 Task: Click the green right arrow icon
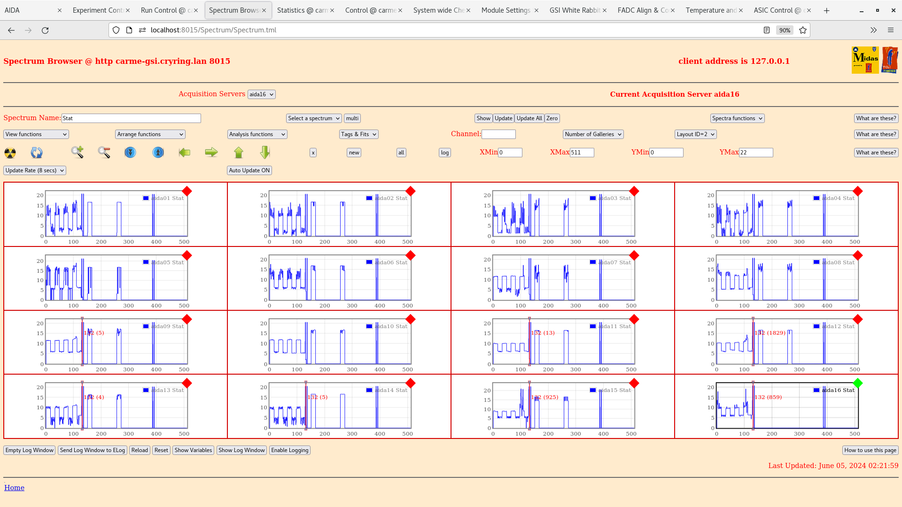[x=211, y=152]
